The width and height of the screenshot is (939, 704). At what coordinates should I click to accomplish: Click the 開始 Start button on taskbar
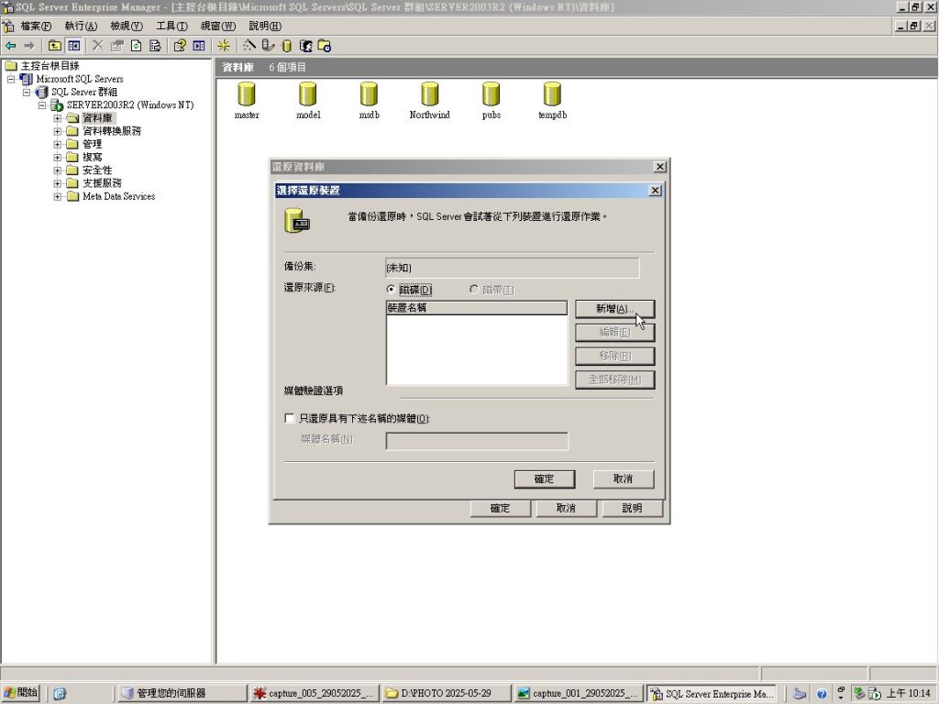(21, 693)
